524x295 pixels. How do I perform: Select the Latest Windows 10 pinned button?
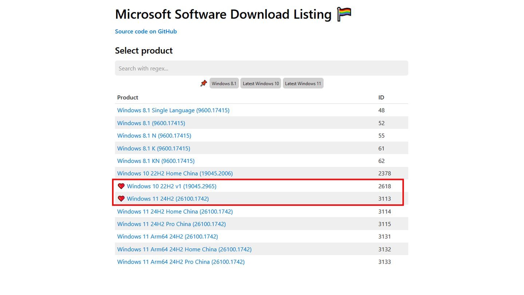click(x=261, y=83)
